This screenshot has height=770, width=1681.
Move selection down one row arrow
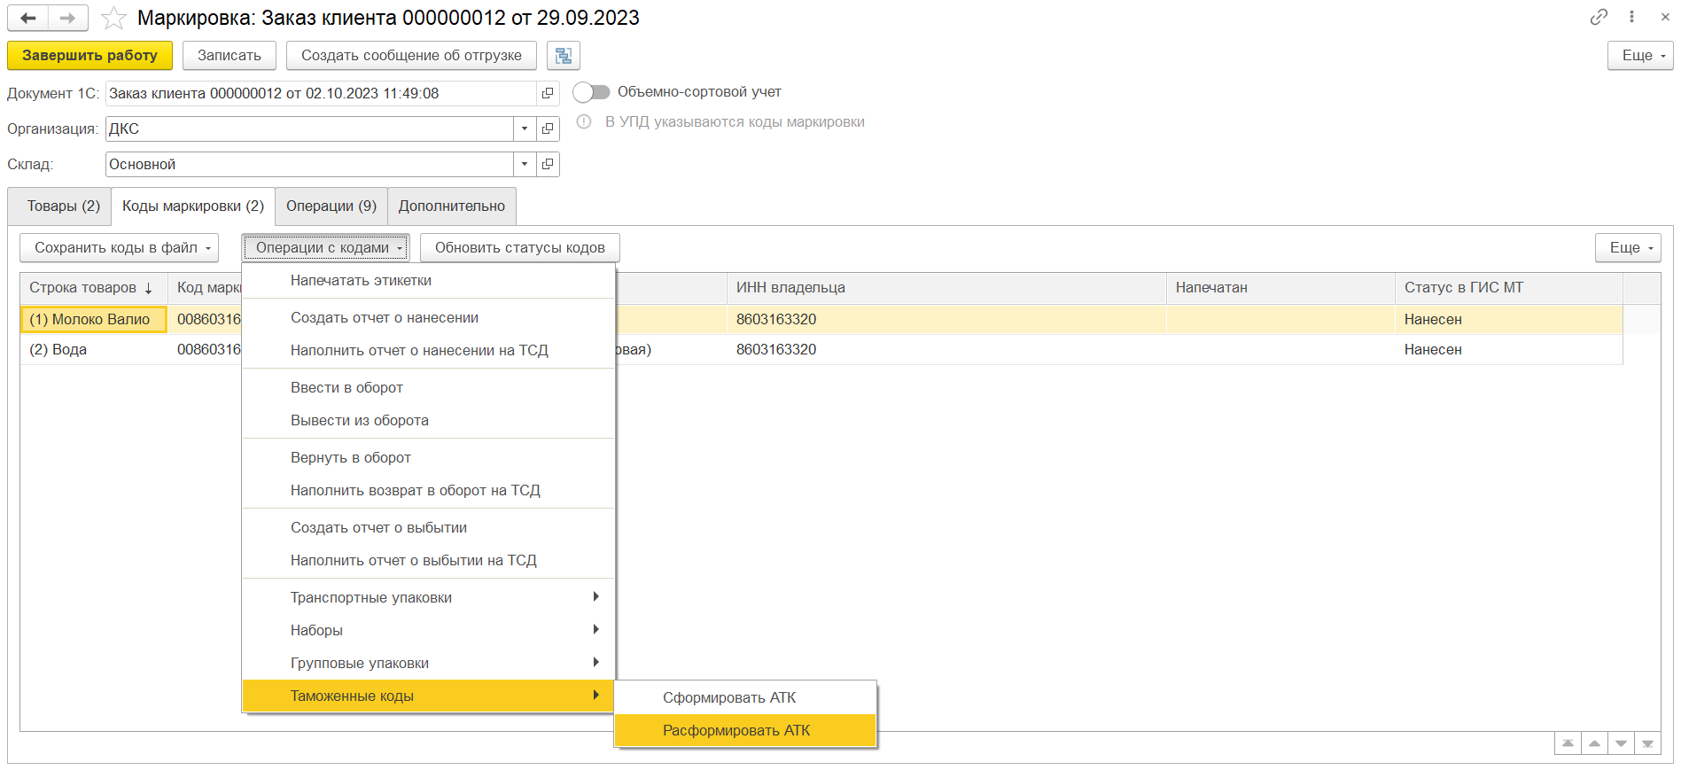pyautogui.click(x=1621, y=743)
